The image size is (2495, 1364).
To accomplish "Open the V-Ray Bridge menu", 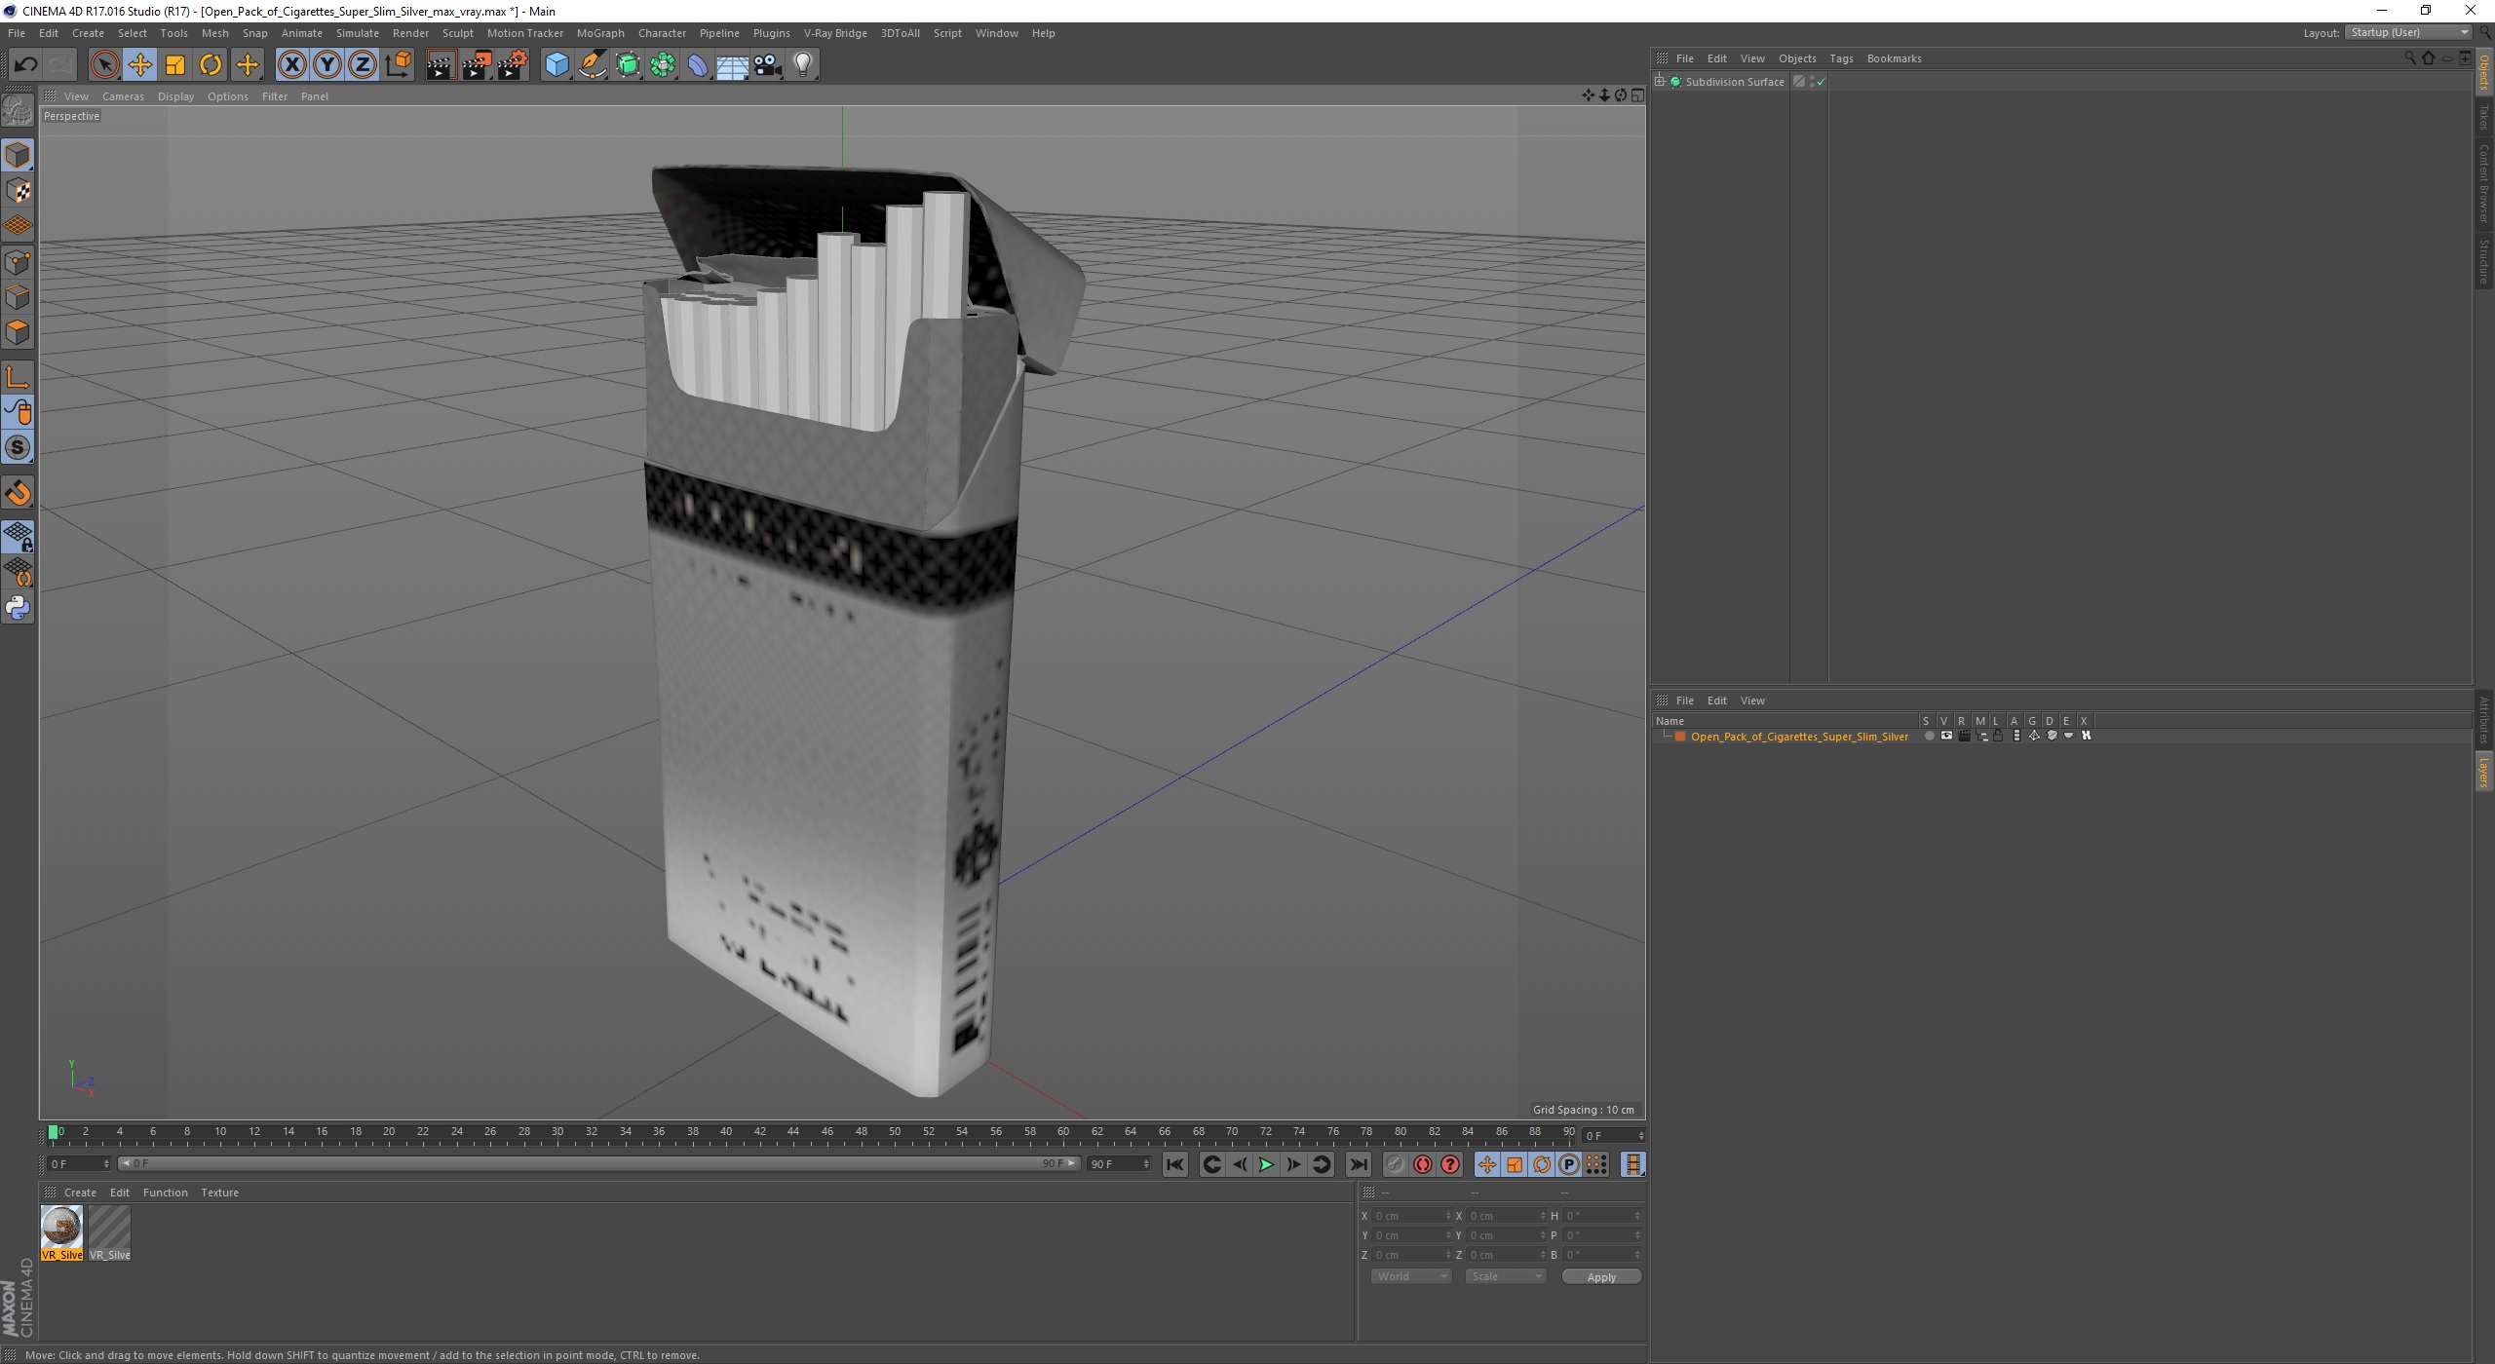I will 834,33.
